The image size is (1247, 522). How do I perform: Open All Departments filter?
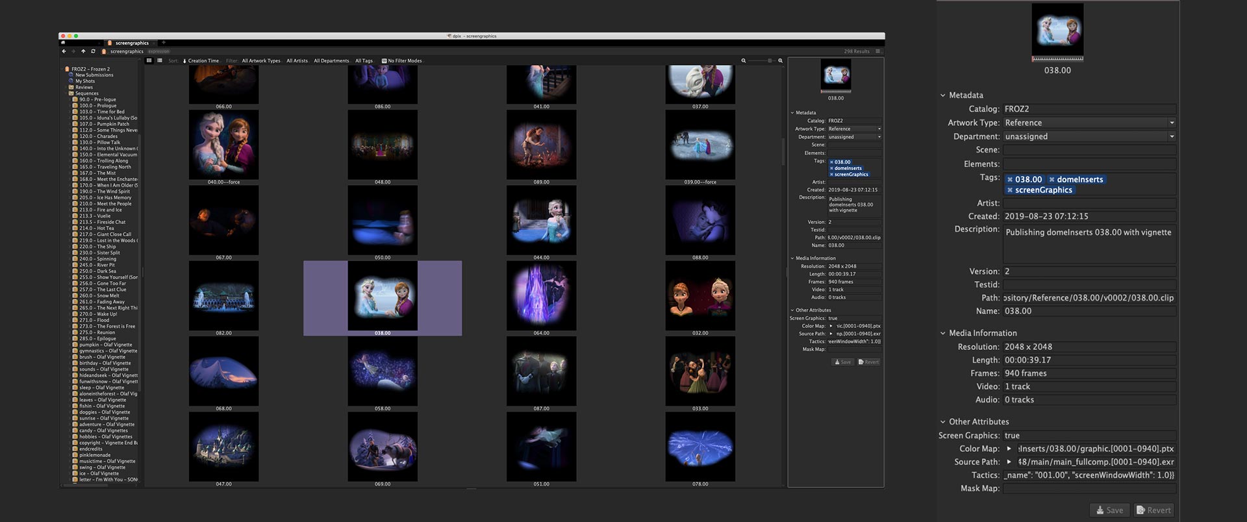tap(331, 61)
